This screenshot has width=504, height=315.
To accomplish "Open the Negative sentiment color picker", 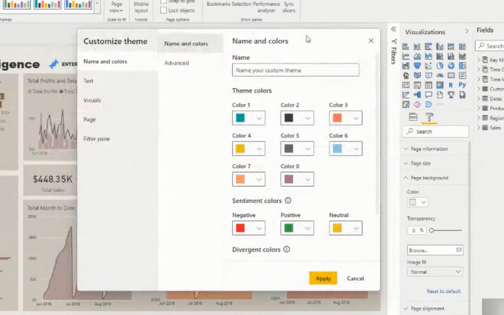I will pyautogui.click(x=249, y=228).
